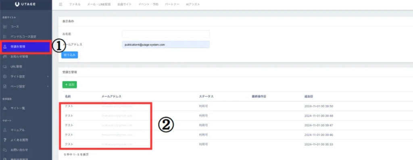Screen dimensions: 413x160
Task: Open サイト一覧 via its icon
Action: coord(5,108)
